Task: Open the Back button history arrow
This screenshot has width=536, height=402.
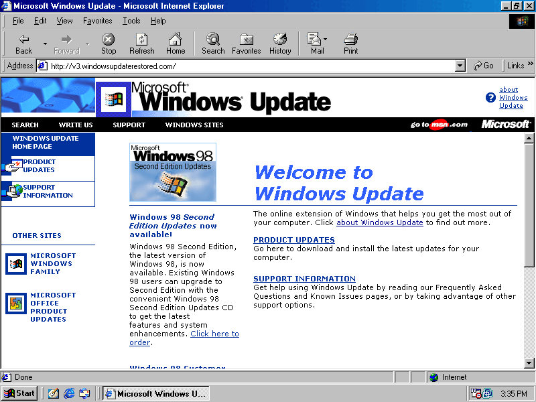Action: point(46,44)
